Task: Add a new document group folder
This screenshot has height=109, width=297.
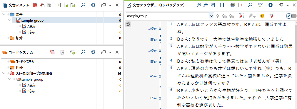Action: click(73, 5)
